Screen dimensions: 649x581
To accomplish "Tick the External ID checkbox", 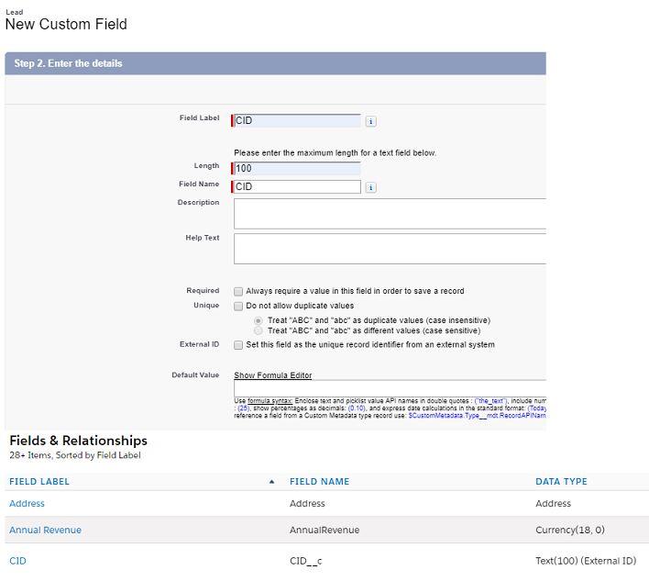I will [238, 345].
